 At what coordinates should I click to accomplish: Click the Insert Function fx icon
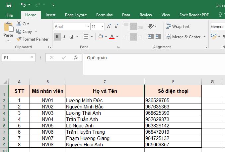pos(76,58)
